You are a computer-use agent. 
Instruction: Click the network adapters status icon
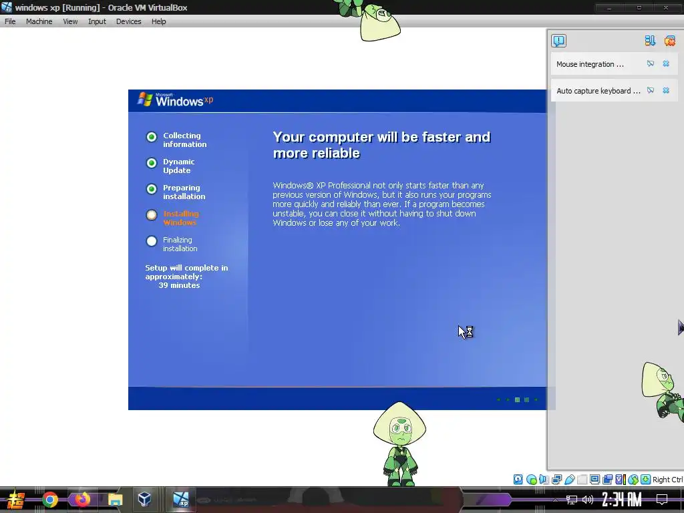coord(556,480)
